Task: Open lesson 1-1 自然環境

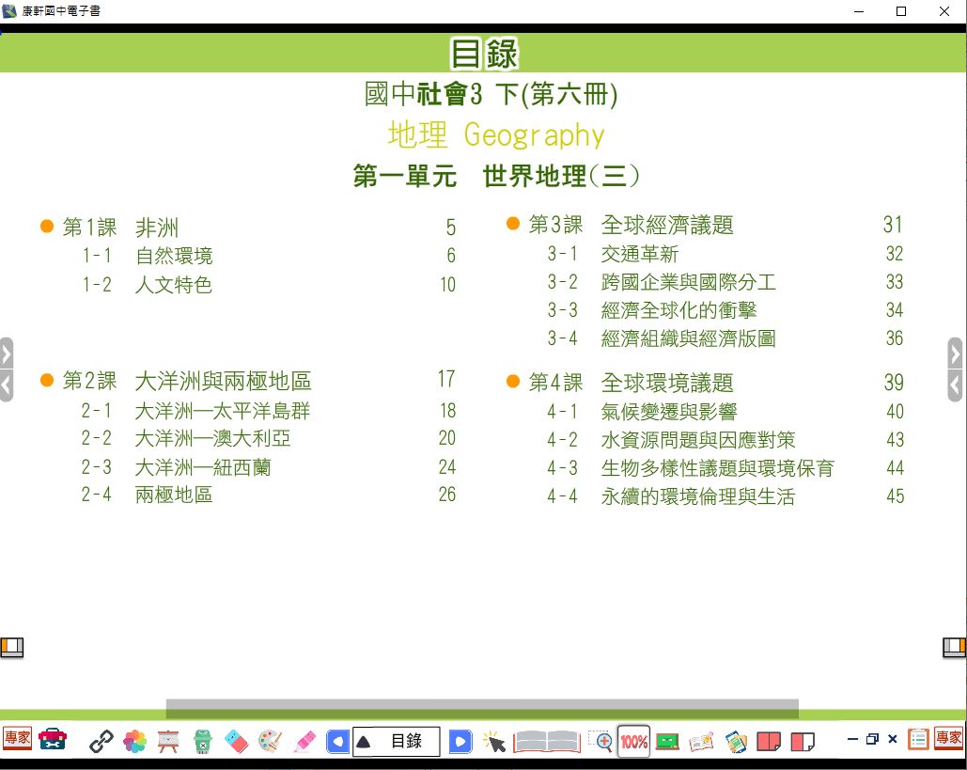Action: (174, 256)
